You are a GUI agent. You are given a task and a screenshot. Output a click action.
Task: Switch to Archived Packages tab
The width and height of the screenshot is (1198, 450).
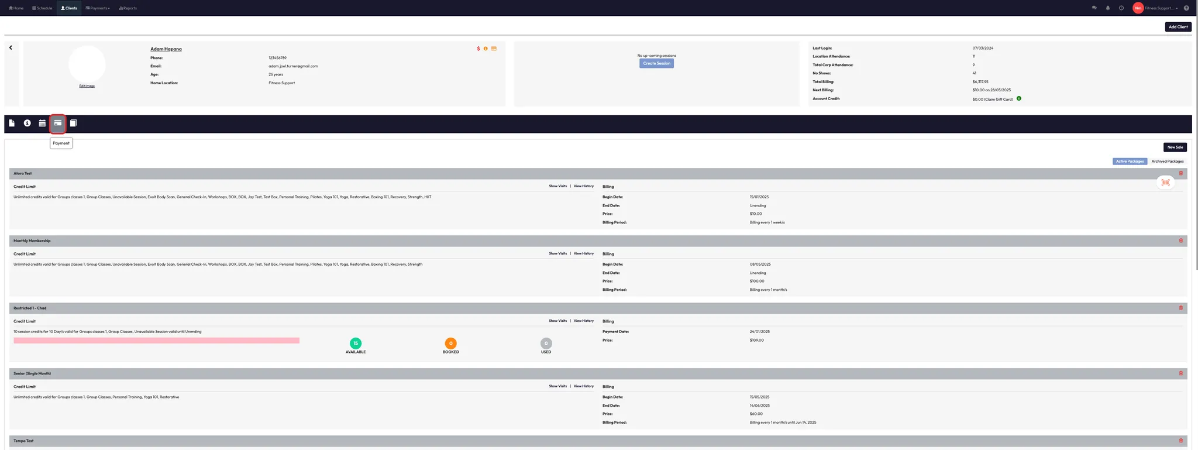pyautogui.click(x=1167, y=162)
